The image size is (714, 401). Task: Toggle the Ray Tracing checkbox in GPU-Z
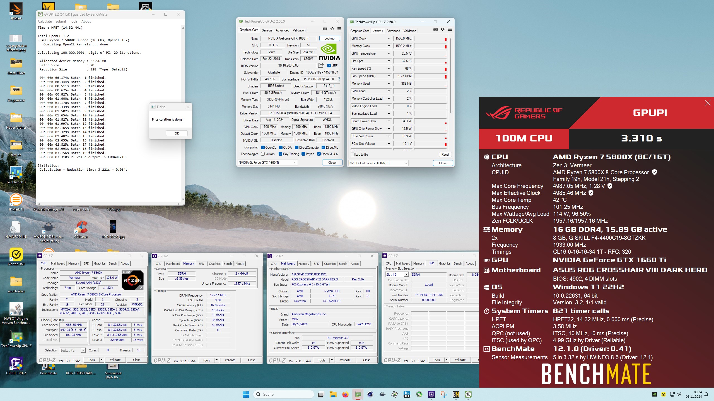click(x=281, y=154)
